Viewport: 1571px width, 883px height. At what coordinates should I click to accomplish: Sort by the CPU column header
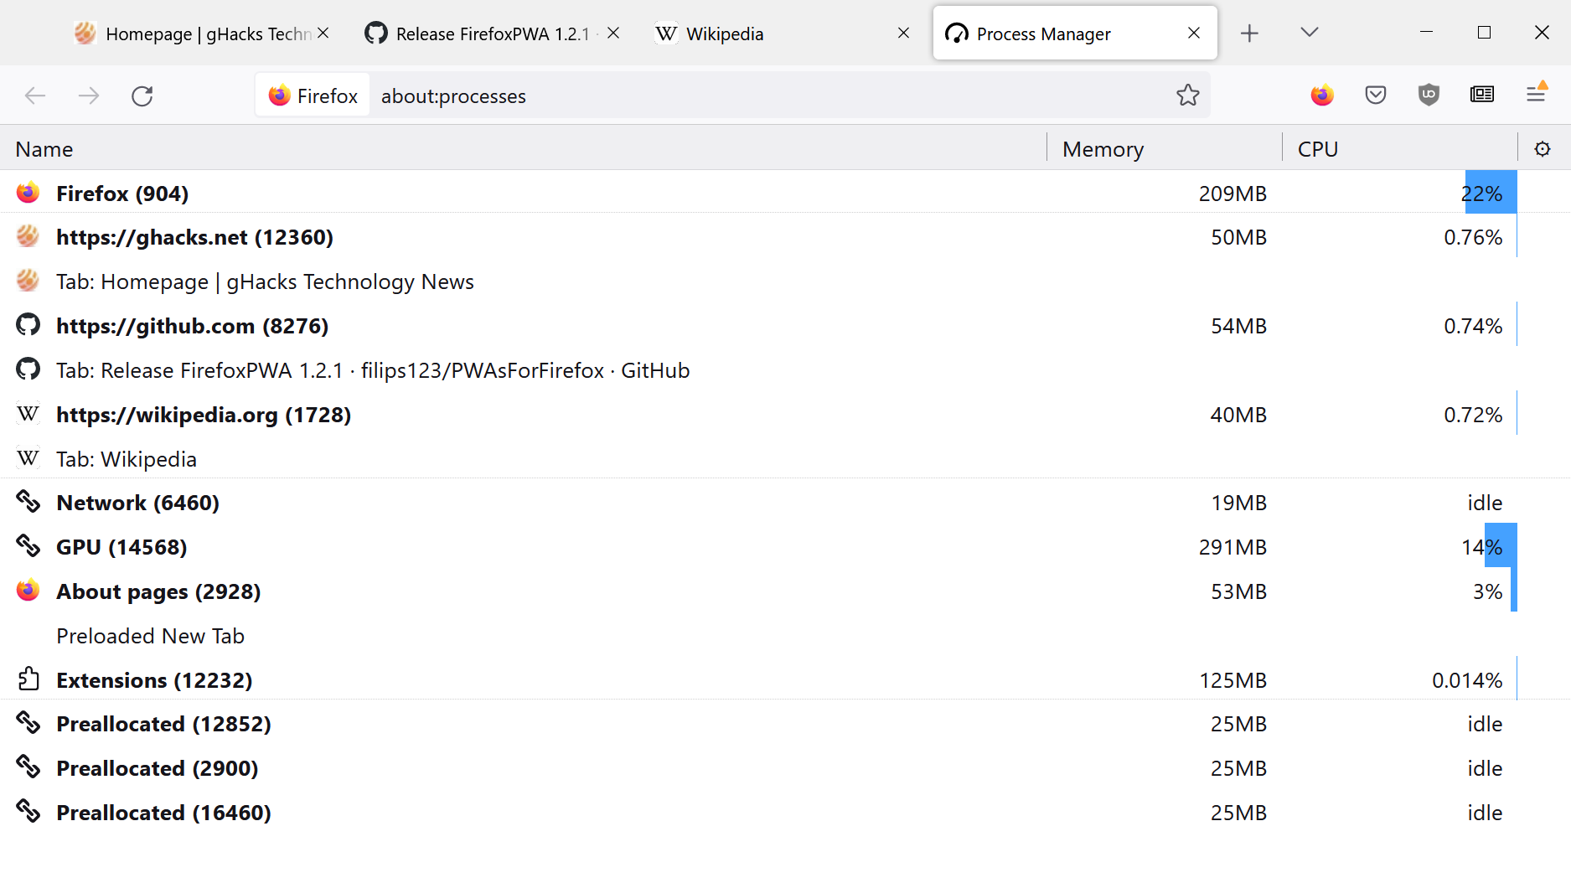click(1400, 149)
